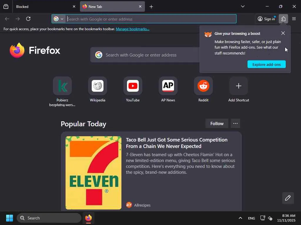Go forward one page
This screenshot has width=301, height=225.
(x=18, y=19)
